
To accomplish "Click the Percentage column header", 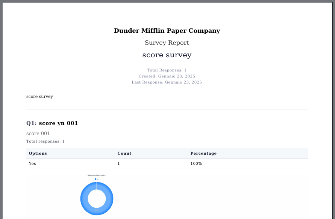I will [203, 154].
